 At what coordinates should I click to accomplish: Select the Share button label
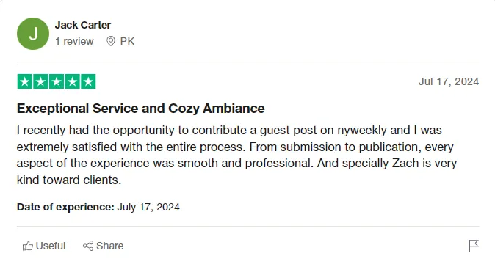109,246
